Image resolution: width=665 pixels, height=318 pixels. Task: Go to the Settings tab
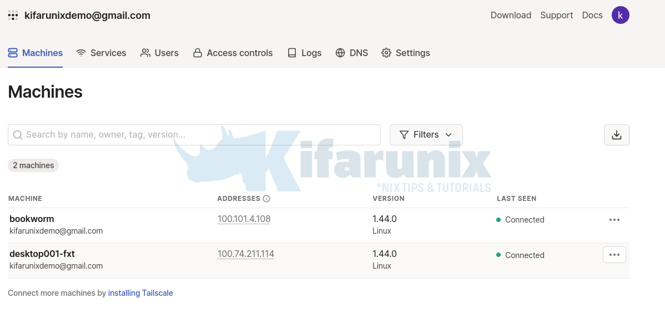405,53
